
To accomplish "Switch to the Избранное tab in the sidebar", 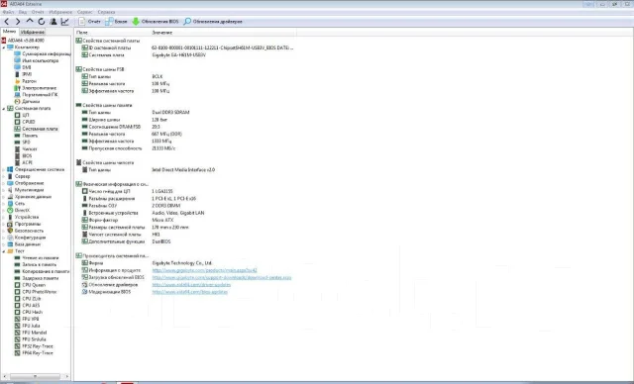I will (33, 32).
